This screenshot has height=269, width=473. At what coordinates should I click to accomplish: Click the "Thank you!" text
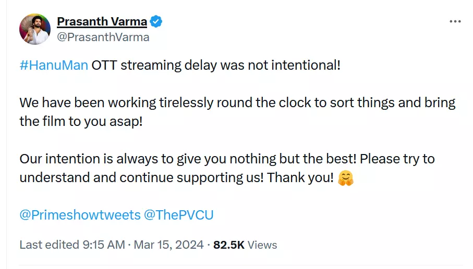300,177
